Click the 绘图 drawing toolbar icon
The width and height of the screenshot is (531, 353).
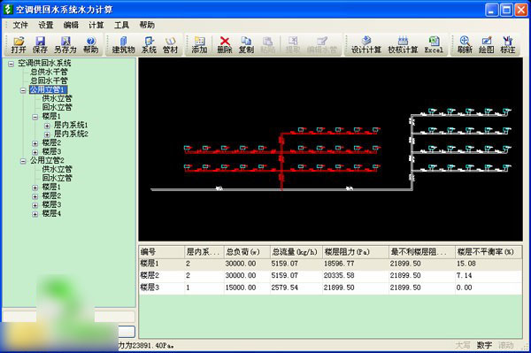coord(486,44)
